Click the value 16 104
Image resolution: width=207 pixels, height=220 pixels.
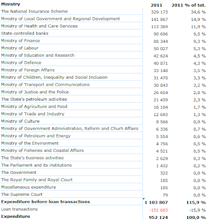point(161,108)
